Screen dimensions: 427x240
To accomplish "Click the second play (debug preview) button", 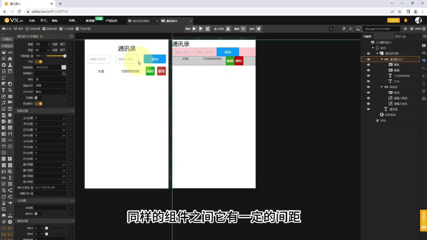I will click(x=201, y=29).
